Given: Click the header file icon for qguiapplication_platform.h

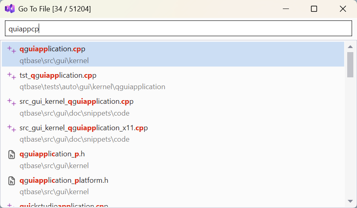Looking at the screenshot, I should 12,180.
